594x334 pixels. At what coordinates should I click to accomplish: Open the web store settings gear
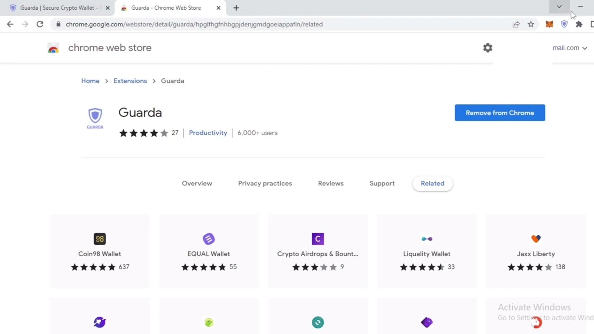[x=488, y=48]
